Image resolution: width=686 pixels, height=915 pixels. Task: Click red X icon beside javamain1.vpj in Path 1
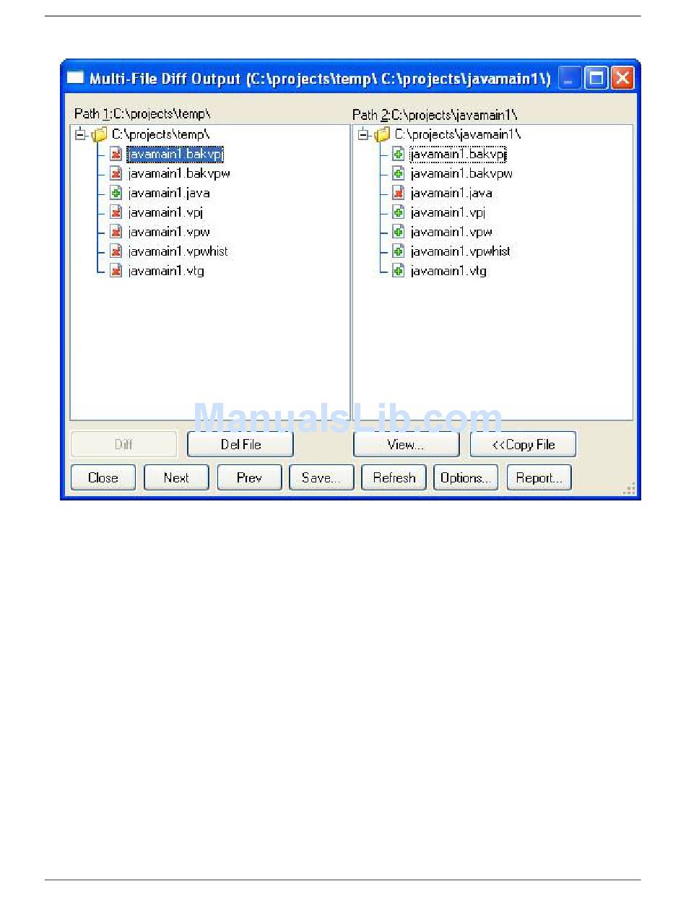click(116, 212)
